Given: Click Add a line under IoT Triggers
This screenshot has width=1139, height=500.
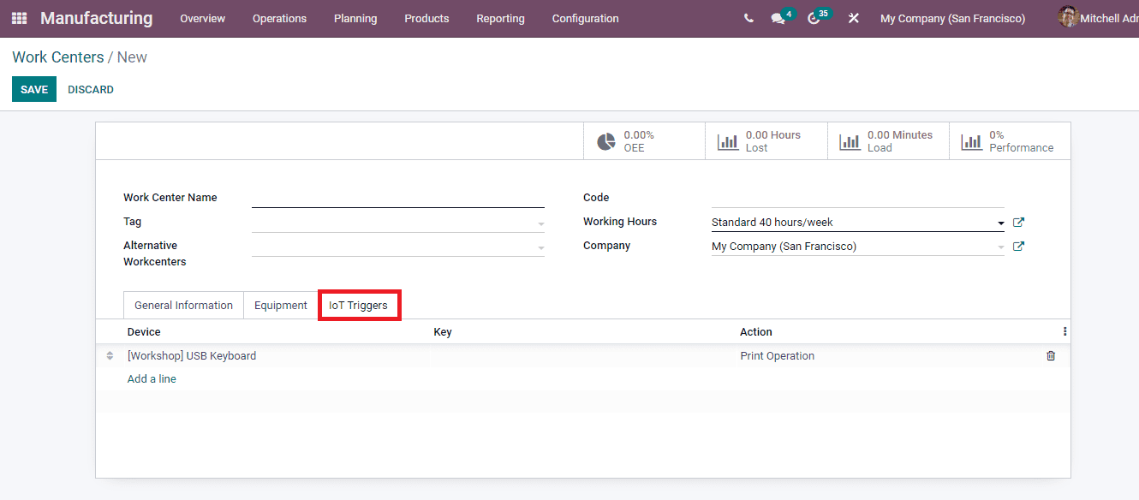Looking at the screenshot, I should [x=152, y=378].
